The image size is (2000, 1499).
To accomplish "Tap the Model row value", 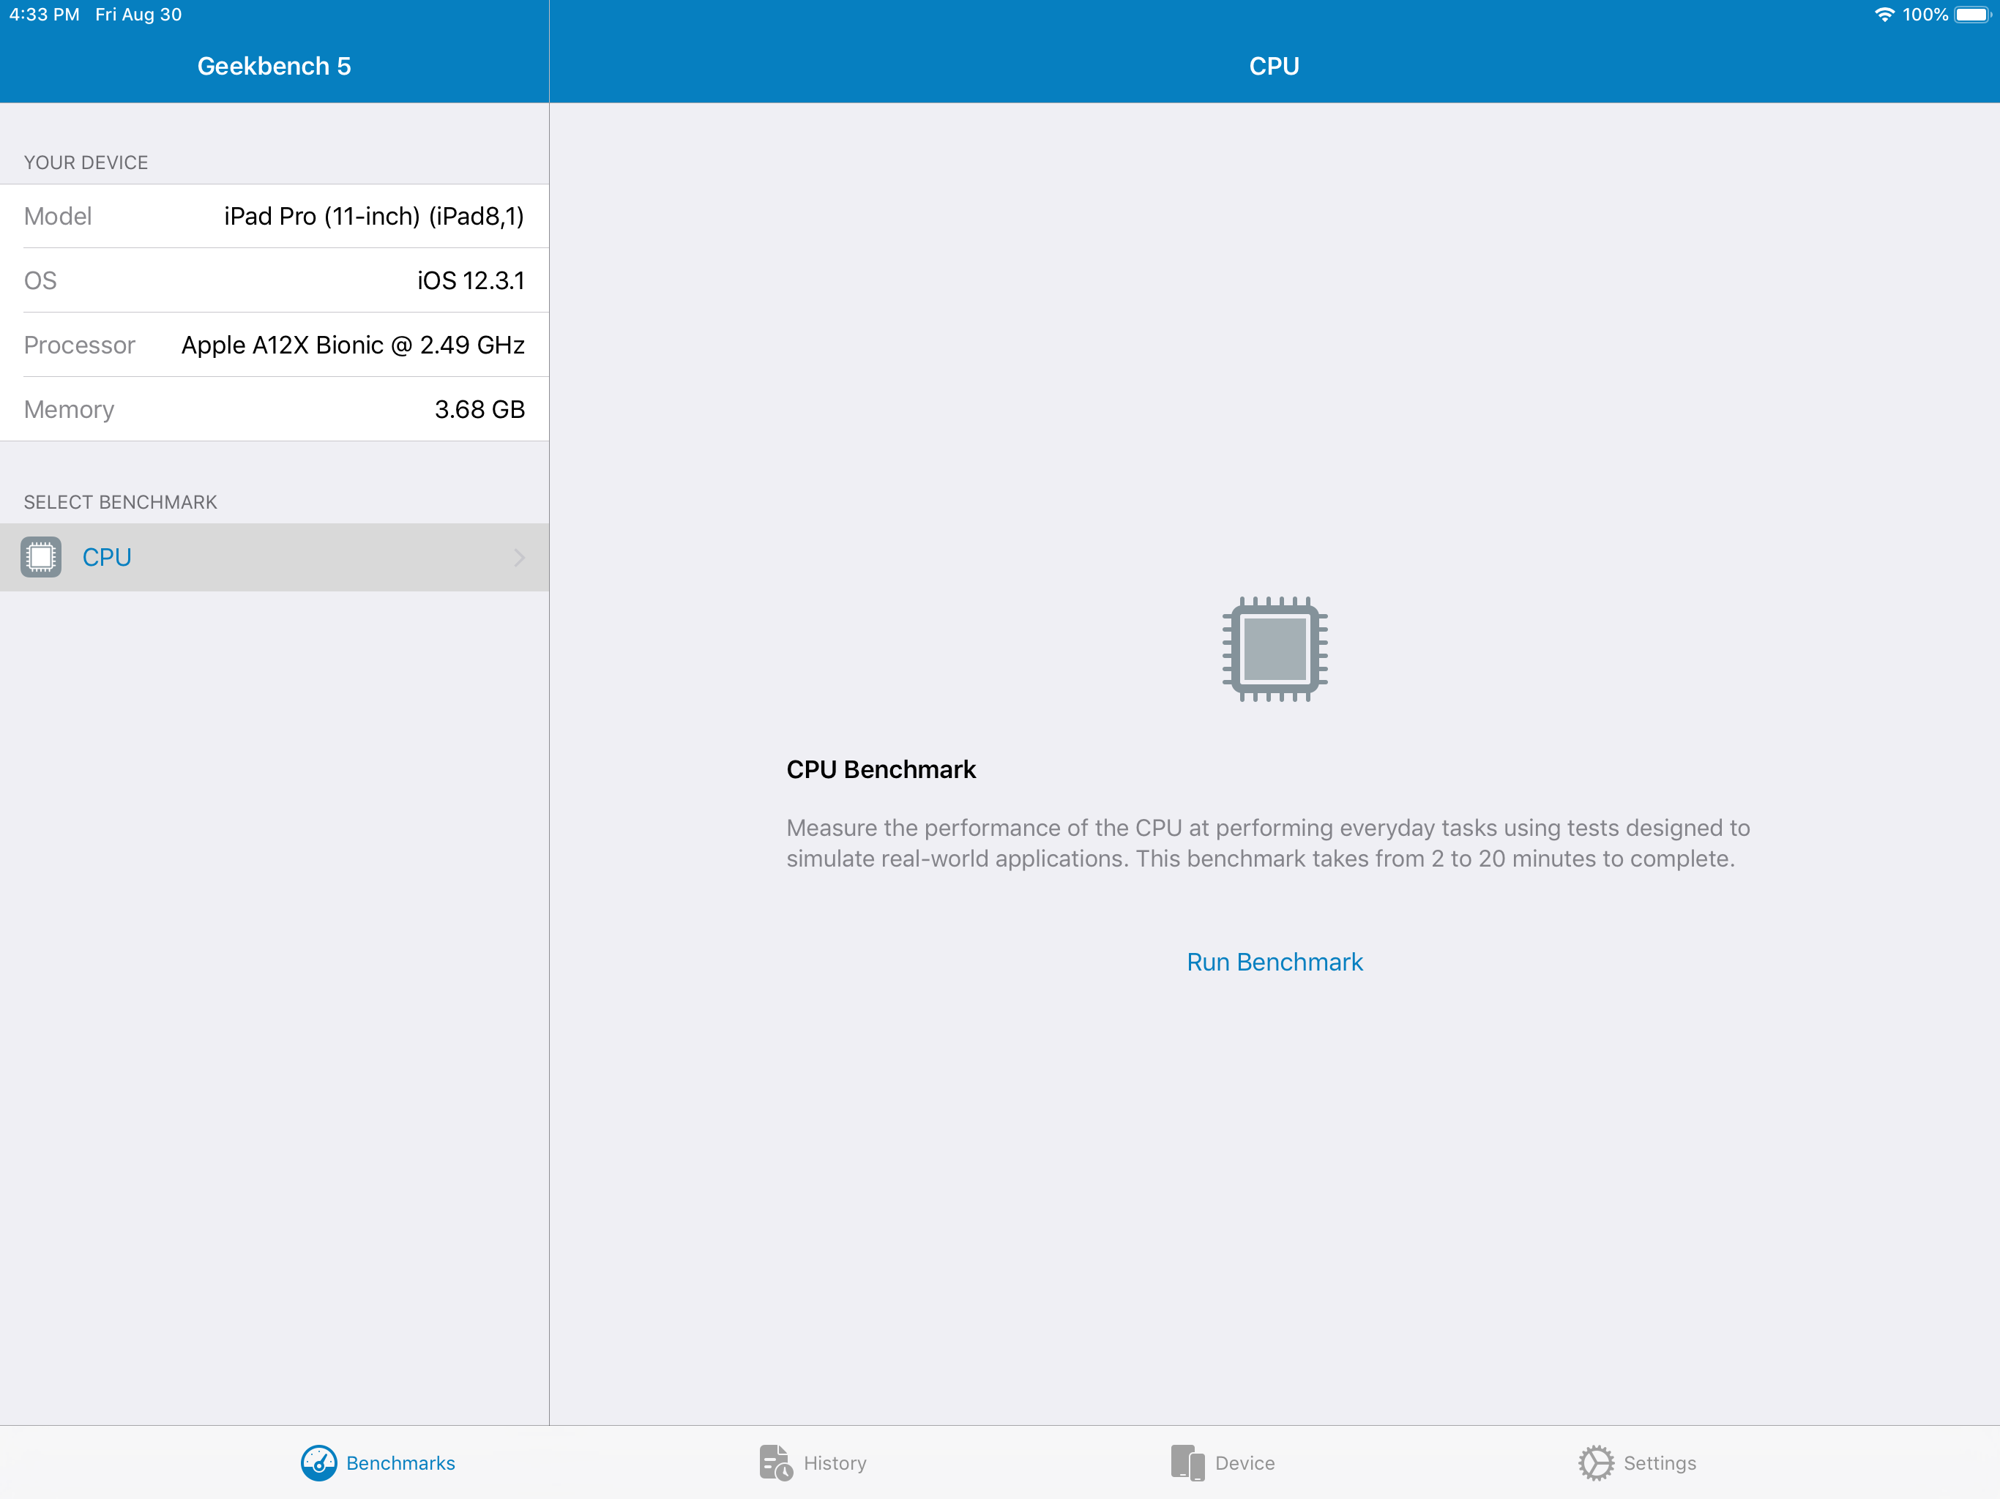I will tap(373, 216).
